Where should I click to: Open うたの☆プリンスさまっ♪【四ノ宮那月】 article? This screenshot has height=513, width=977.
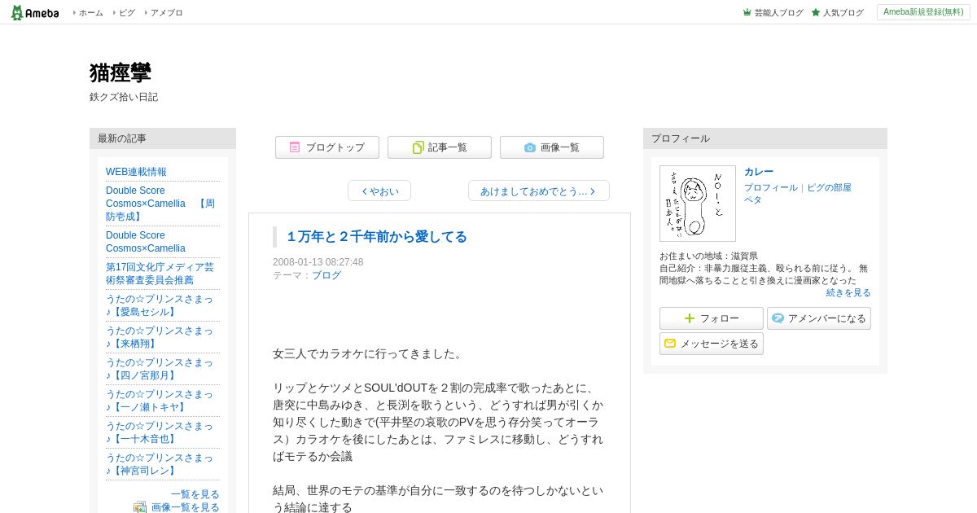pyautogui.click(x=160, y=369)
